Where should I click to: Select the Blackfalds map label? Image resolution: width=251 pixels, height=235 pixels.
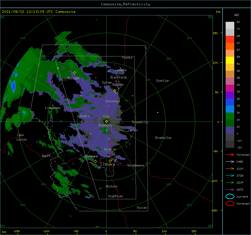point(119,77)
